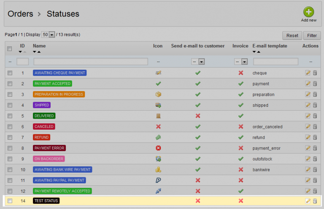Open the Send e-mail to customer filter dropdown
The image size is (324, 209).
click(x=198, y=62)
